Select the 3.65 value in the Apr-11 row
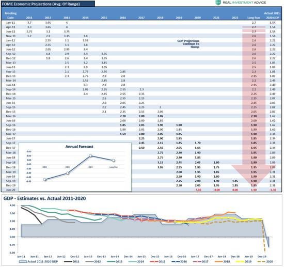284x267 pixels. (48, 27)
